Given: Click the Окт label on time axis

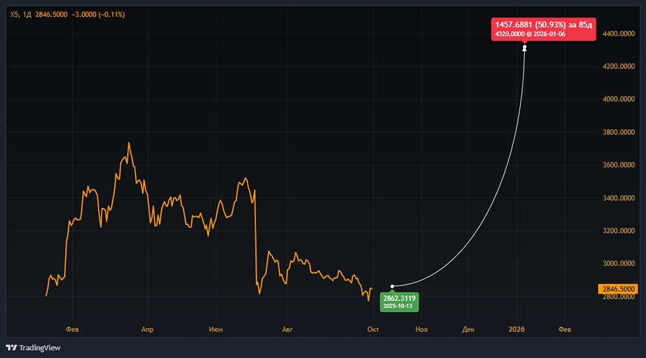Looking at the screenshot, I should (373, 330).
